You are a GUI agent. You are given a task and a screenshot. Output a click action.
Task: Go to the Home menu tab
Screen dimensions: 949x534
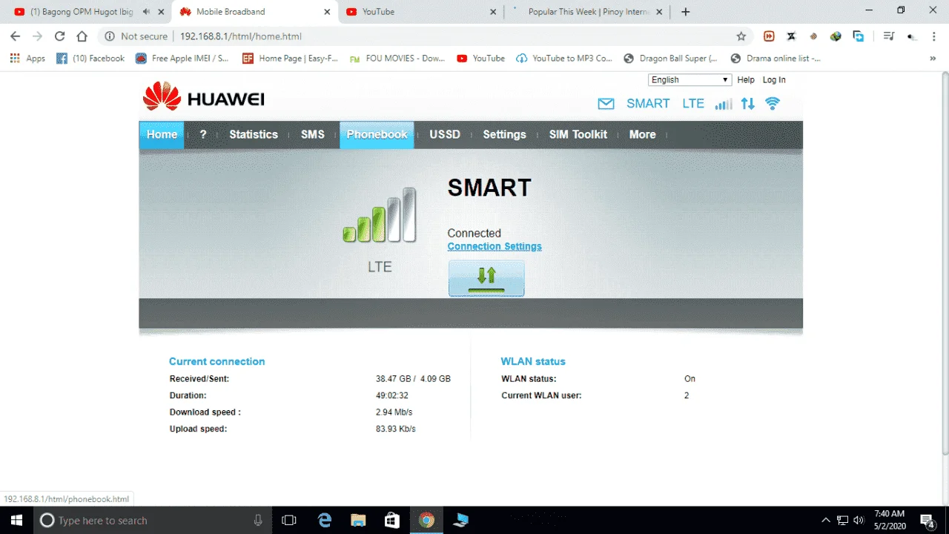coord(162,134)
